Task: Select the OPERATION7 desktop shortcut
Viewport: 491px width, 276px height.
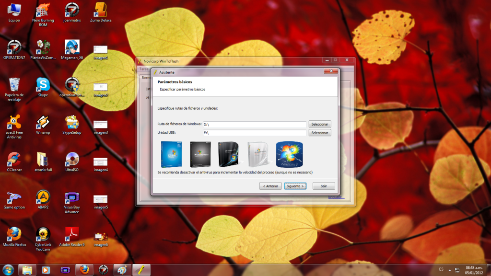Action: 14,50
